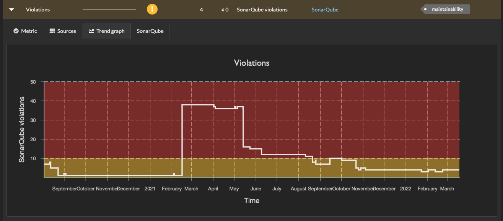Click the July axis label
The image size is (503, 221).
click(x=277, y=189)
